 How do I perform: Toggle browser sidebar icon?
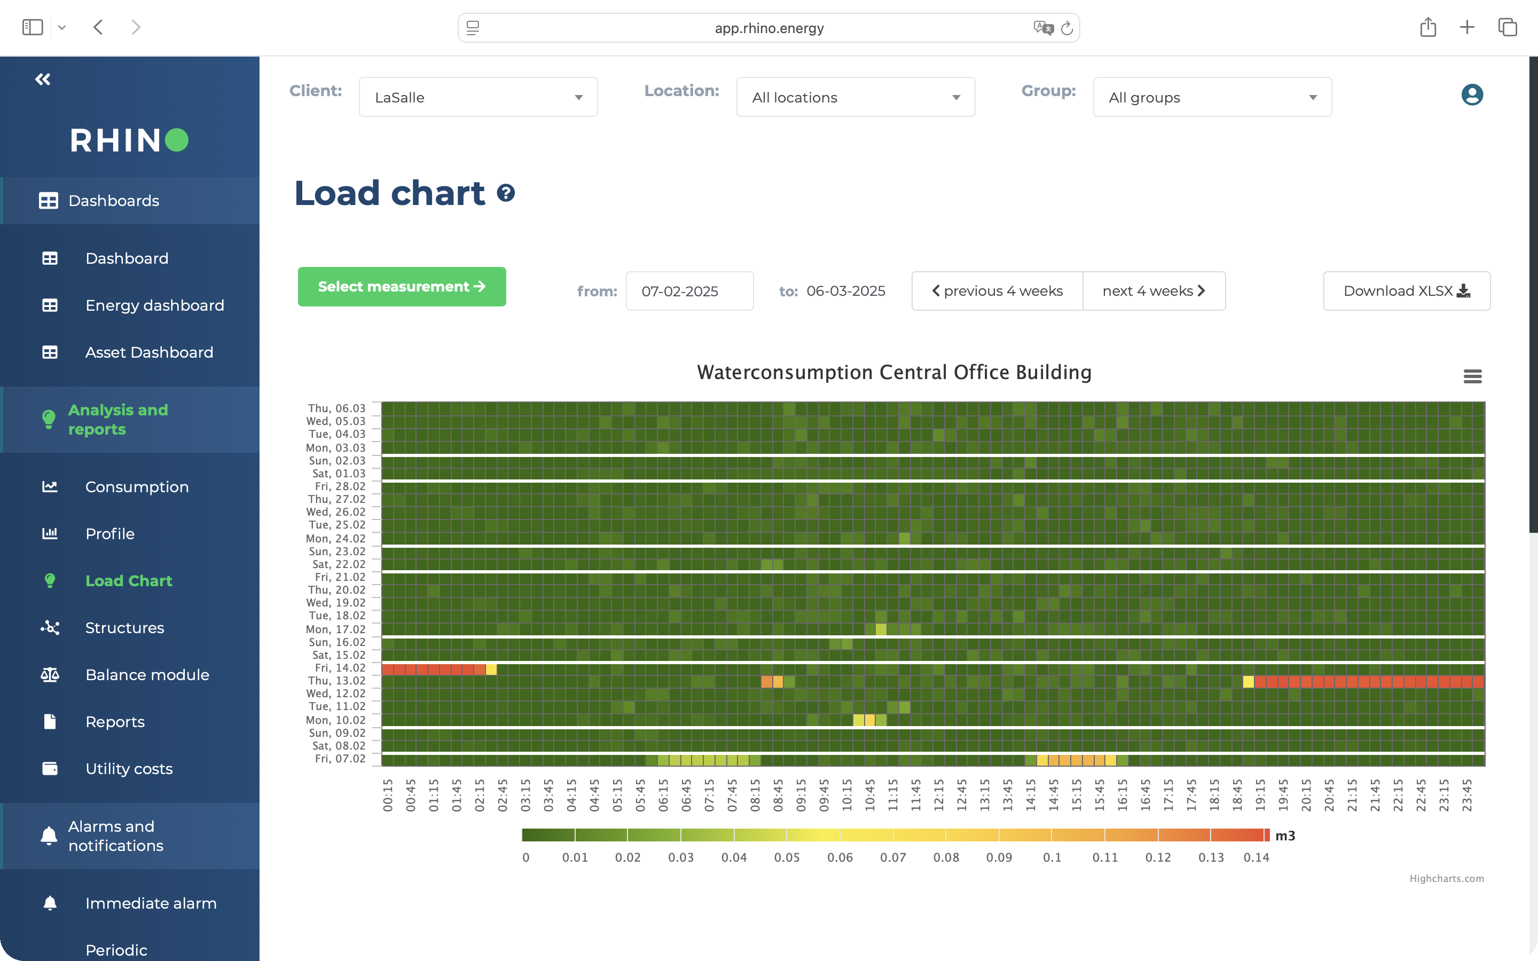[x=33, y=27]
